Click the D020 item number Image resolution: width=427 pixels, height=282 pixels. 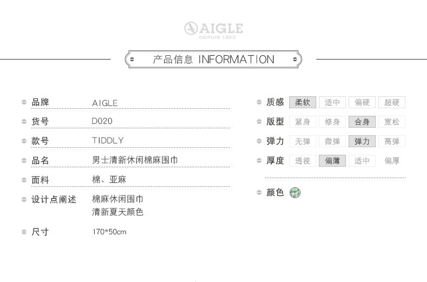point(103,121)
